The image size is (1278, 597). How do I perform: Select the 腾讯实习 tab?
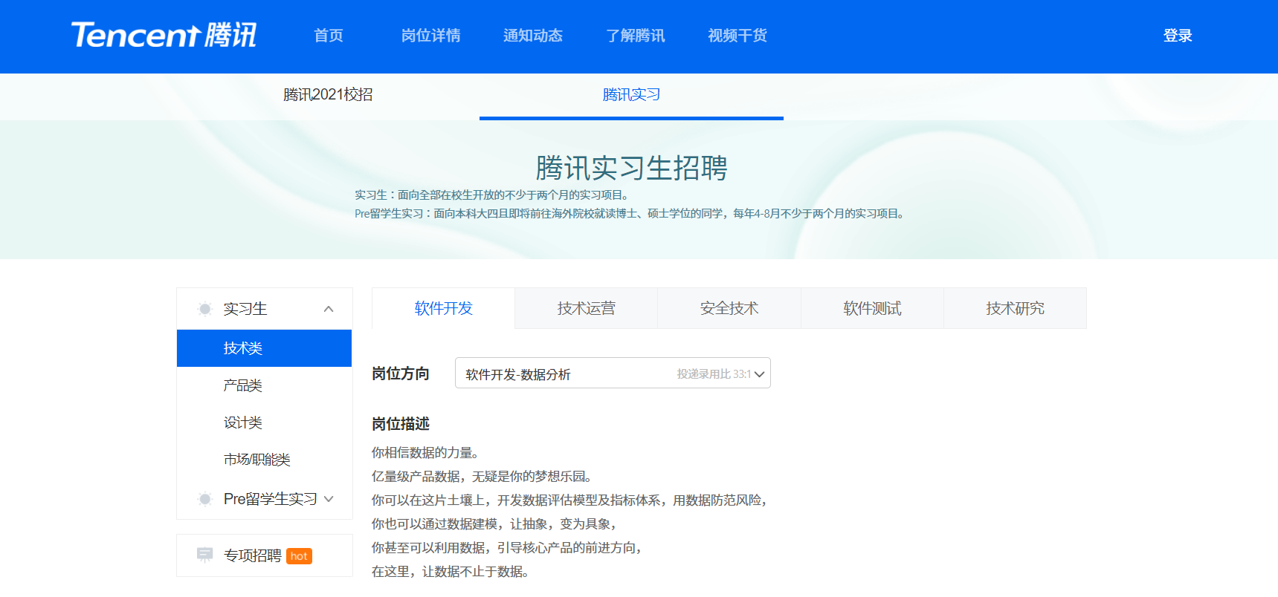point(631,95)
